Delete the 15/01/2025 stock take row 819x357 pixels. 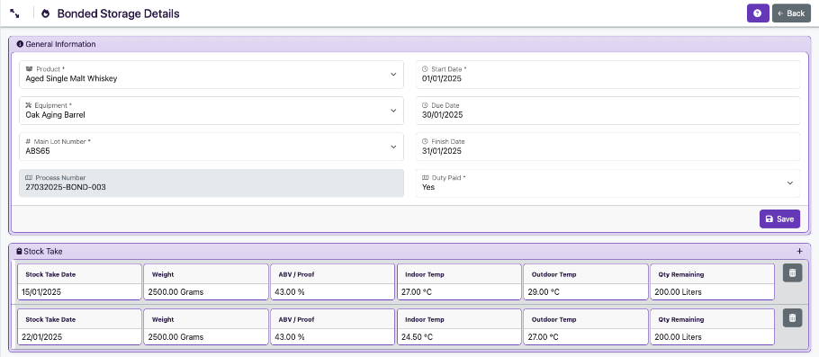tap(792, 273)
